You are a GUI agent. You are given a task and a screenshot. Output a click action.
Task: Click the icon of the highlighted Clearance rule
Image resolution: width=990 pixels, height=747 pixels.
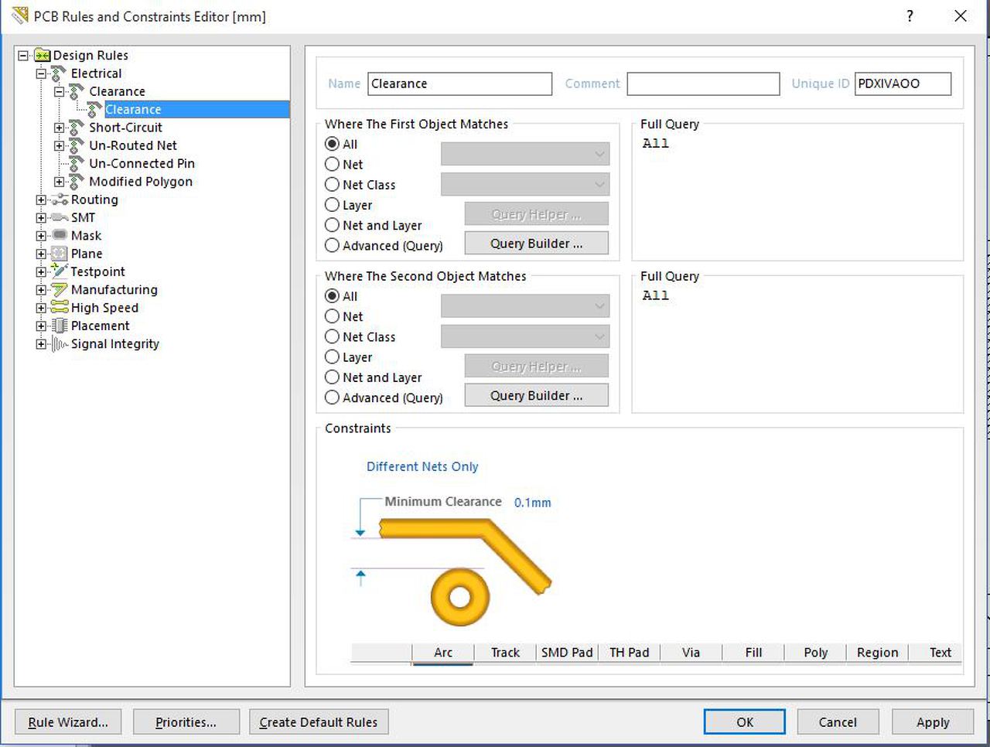(x=95, y=110)
